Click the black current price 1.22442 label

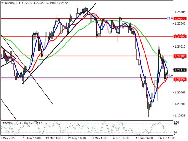(180, 70)
